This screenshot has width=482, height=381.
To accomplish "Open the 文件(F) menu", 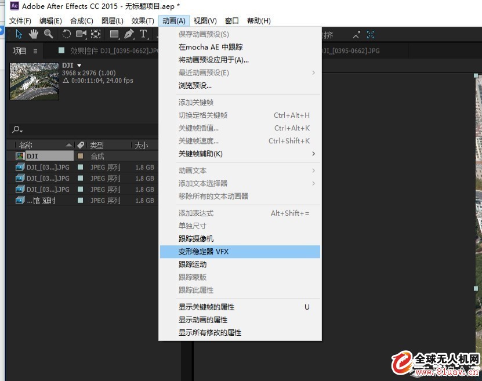I will (x=20, y=21).
